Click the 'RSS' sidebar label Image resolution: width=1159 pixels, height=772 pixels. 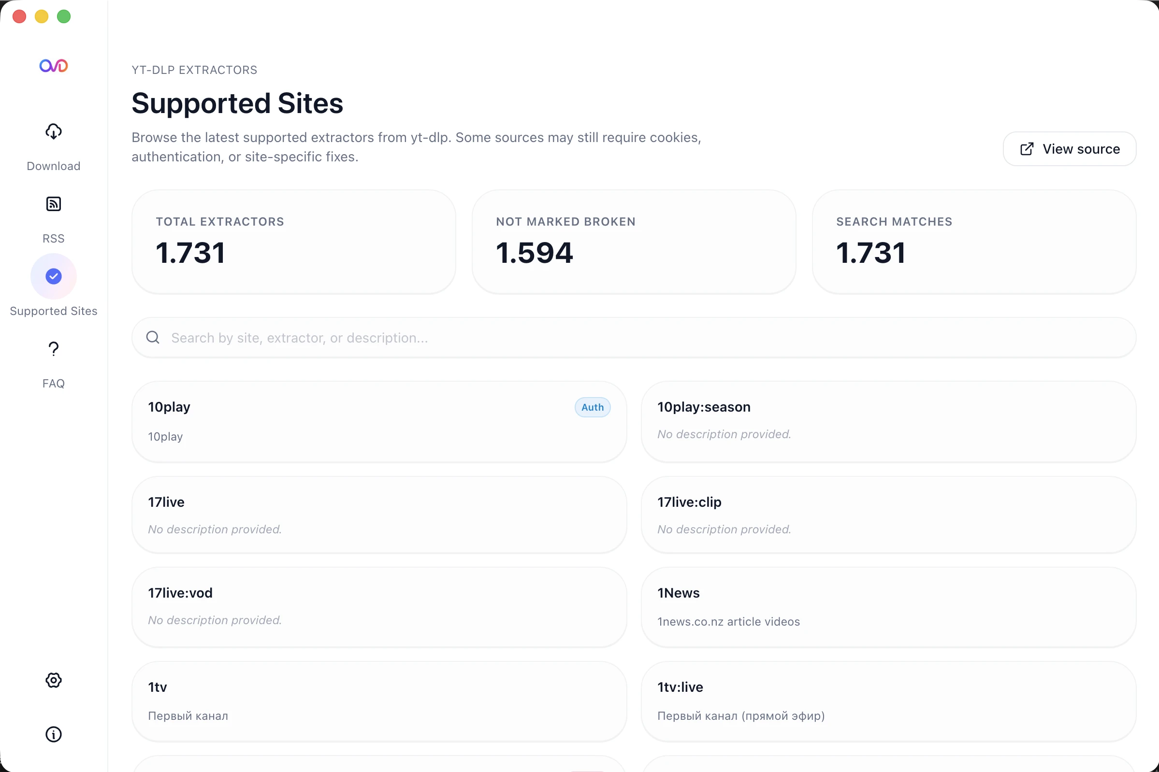[x=53, y=238]
